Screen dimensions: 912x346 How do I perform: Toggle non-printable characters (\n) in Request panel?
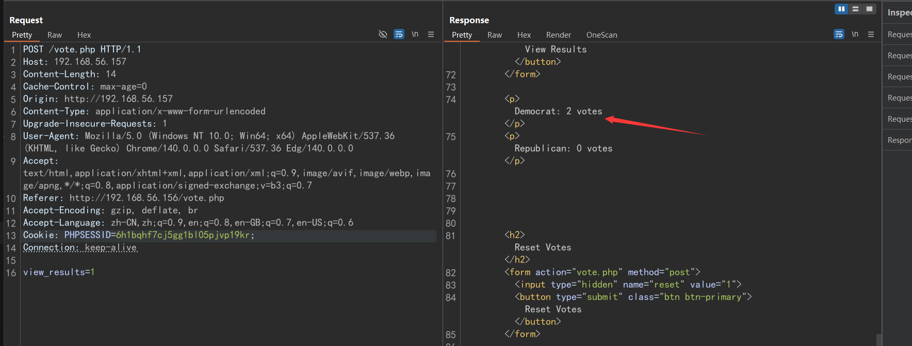(x=415, y=34)
